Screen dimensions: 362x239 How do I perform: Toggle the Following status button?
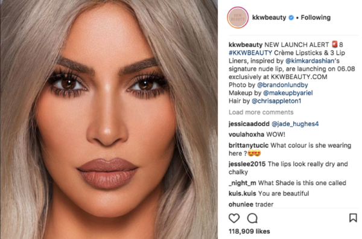(x=316, y=18)
